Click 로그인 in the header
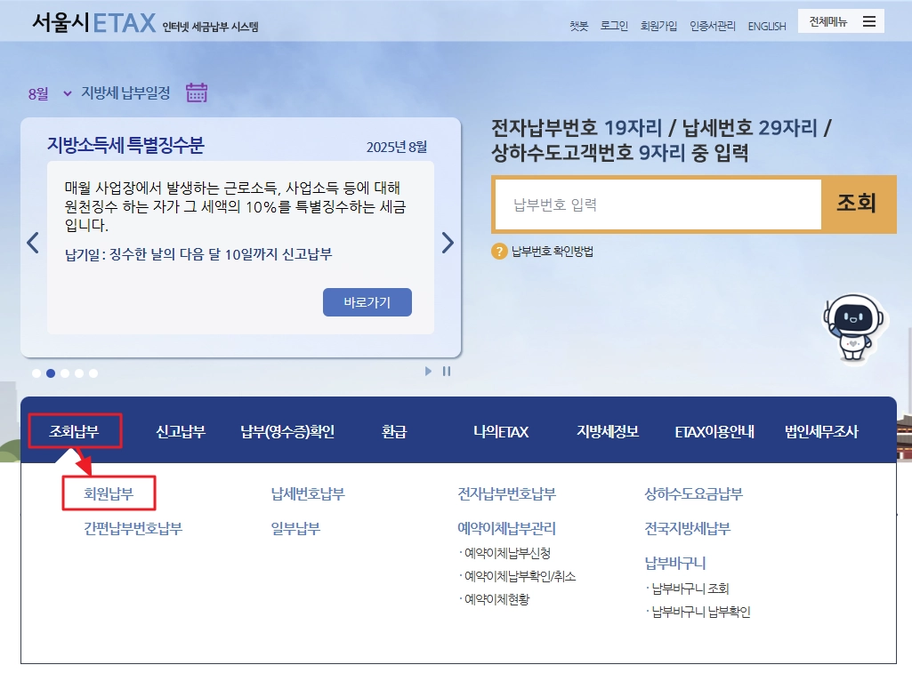The width and height of the screenshot is (912, 681). point(614,26)
